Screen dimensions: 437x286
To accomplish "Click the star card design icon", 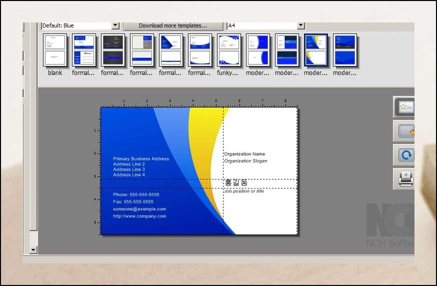I will (x=405, y=107).
